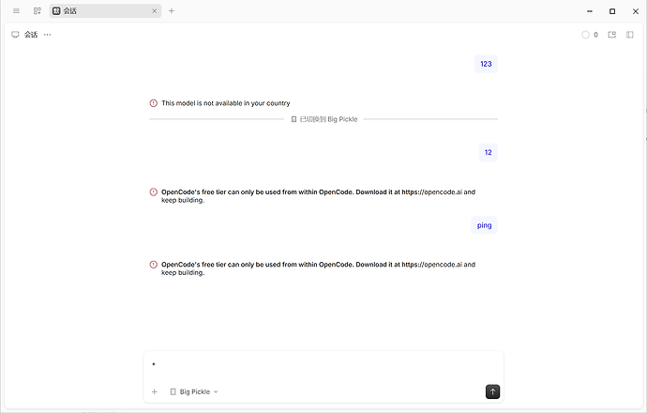The height and width of the screenshot is (413, 647).
Task: Add a new tab with plus
Action: click(172, 11)
